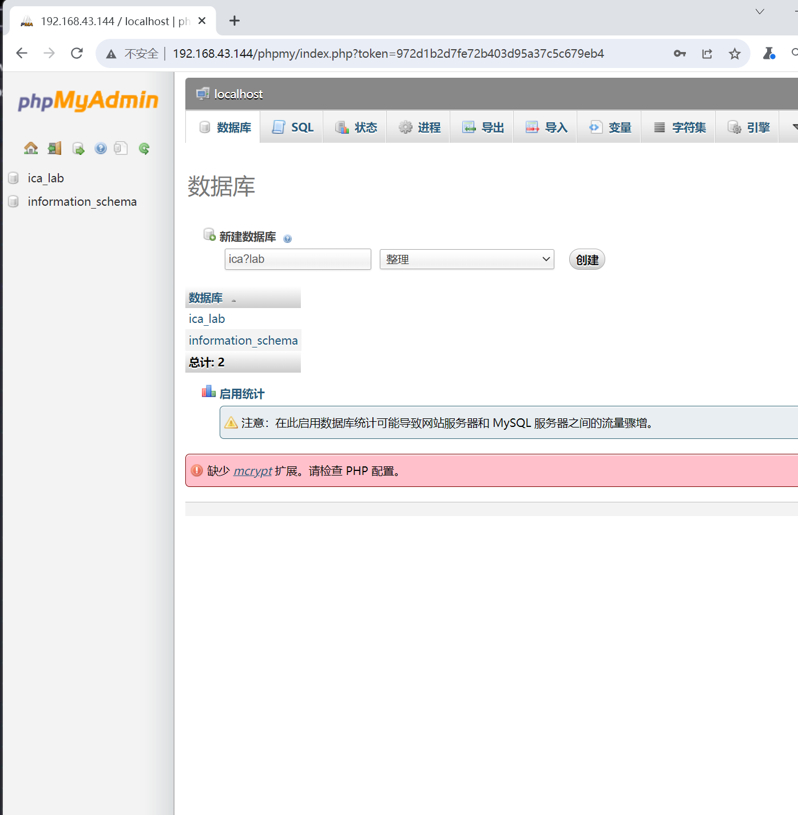
Task: Open the 进程 tab
Action: (419, 127)
